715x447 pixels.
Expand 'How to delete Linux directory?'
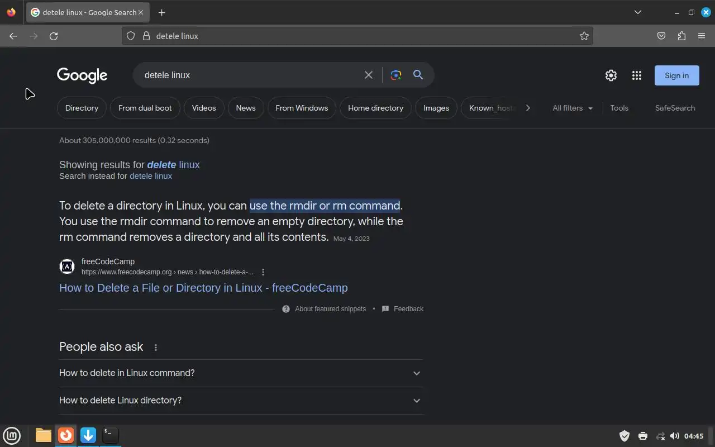241,401
